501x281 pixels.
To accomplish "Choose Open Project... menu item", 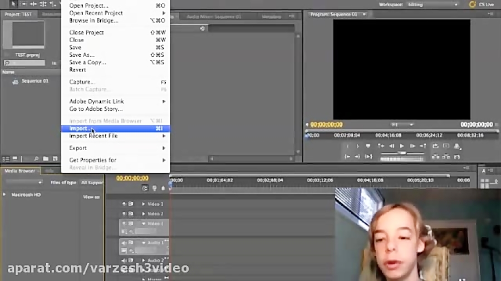I will point(115,6).
